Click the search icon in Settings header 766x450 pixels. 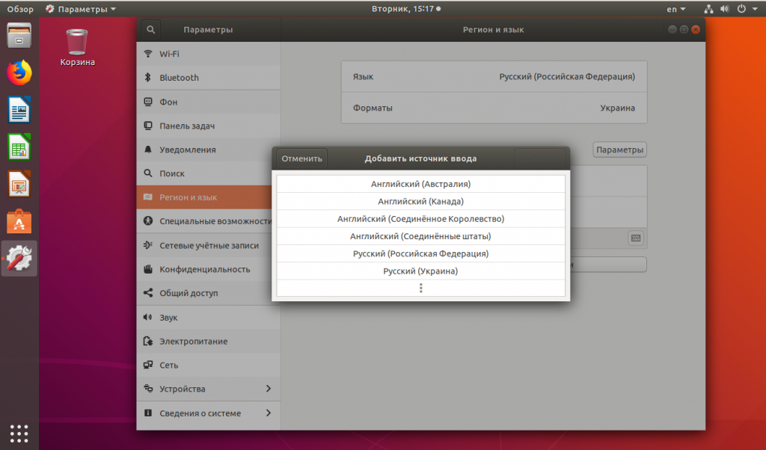click(150, 30)
